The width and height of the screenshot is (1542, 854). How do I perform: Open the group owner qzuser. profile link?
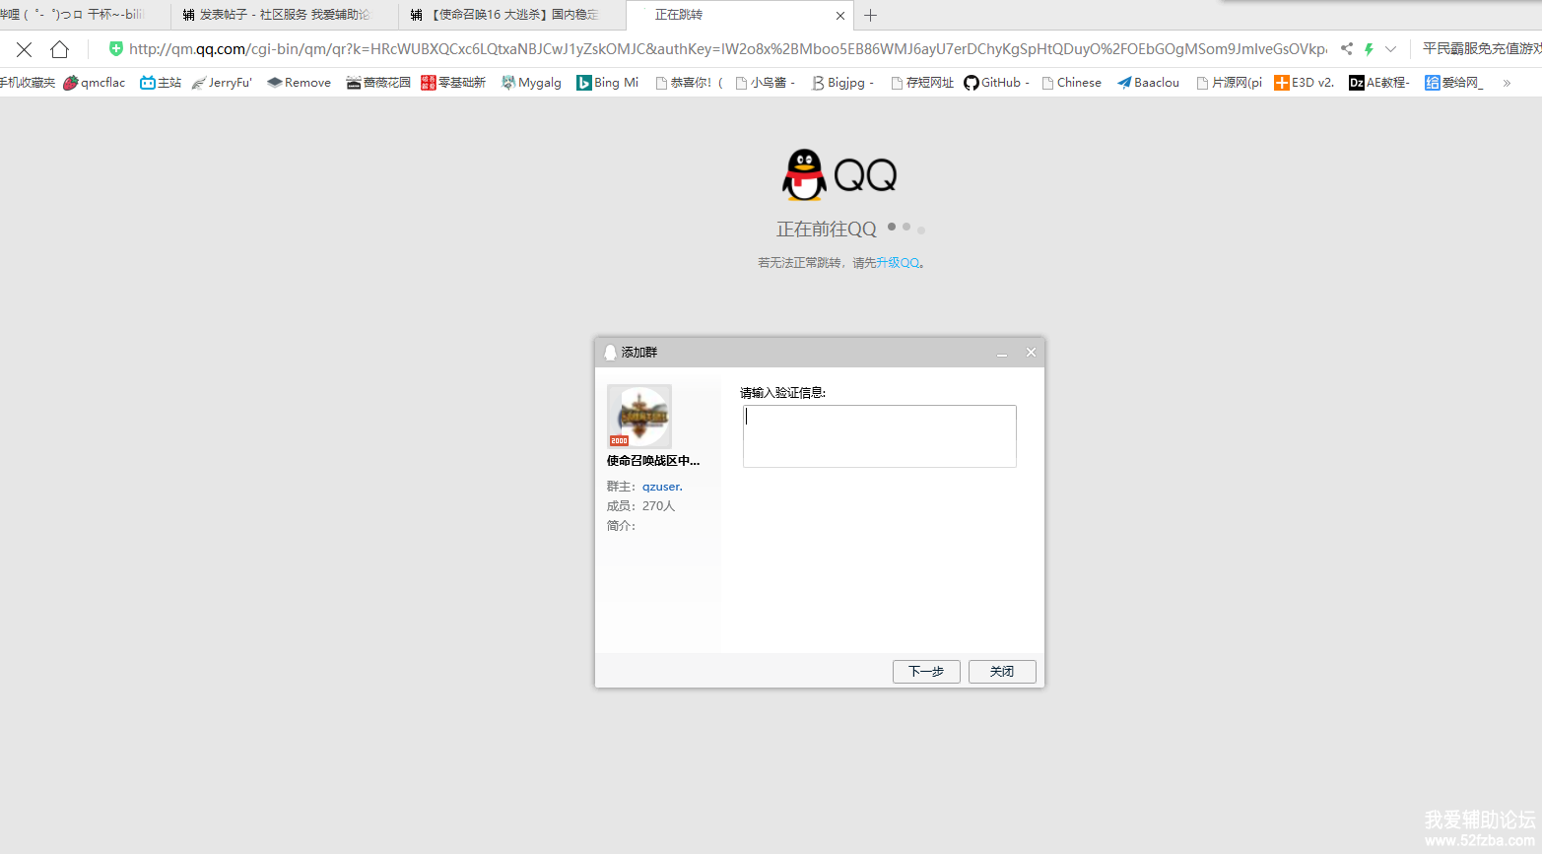(662, 487)
